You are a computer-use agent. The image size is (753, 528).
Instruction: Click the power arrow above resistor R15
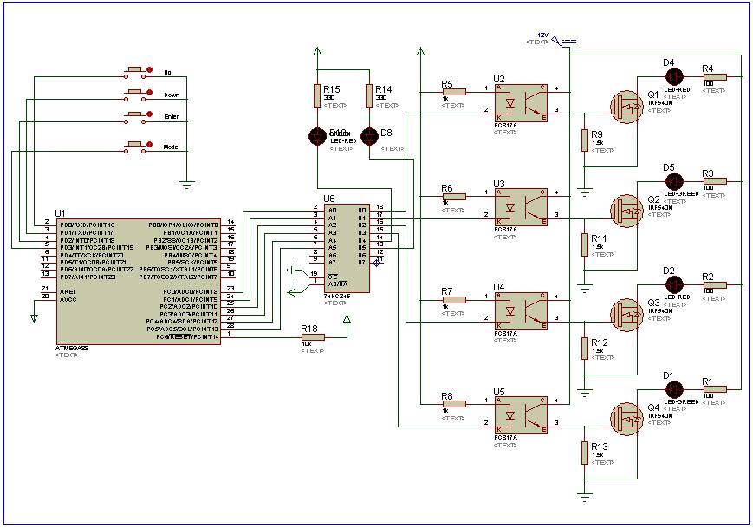click(x=317, y=51)
